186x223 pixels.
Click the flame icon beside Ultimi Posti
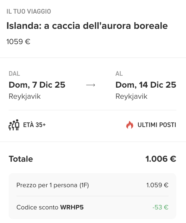point(129,125)
